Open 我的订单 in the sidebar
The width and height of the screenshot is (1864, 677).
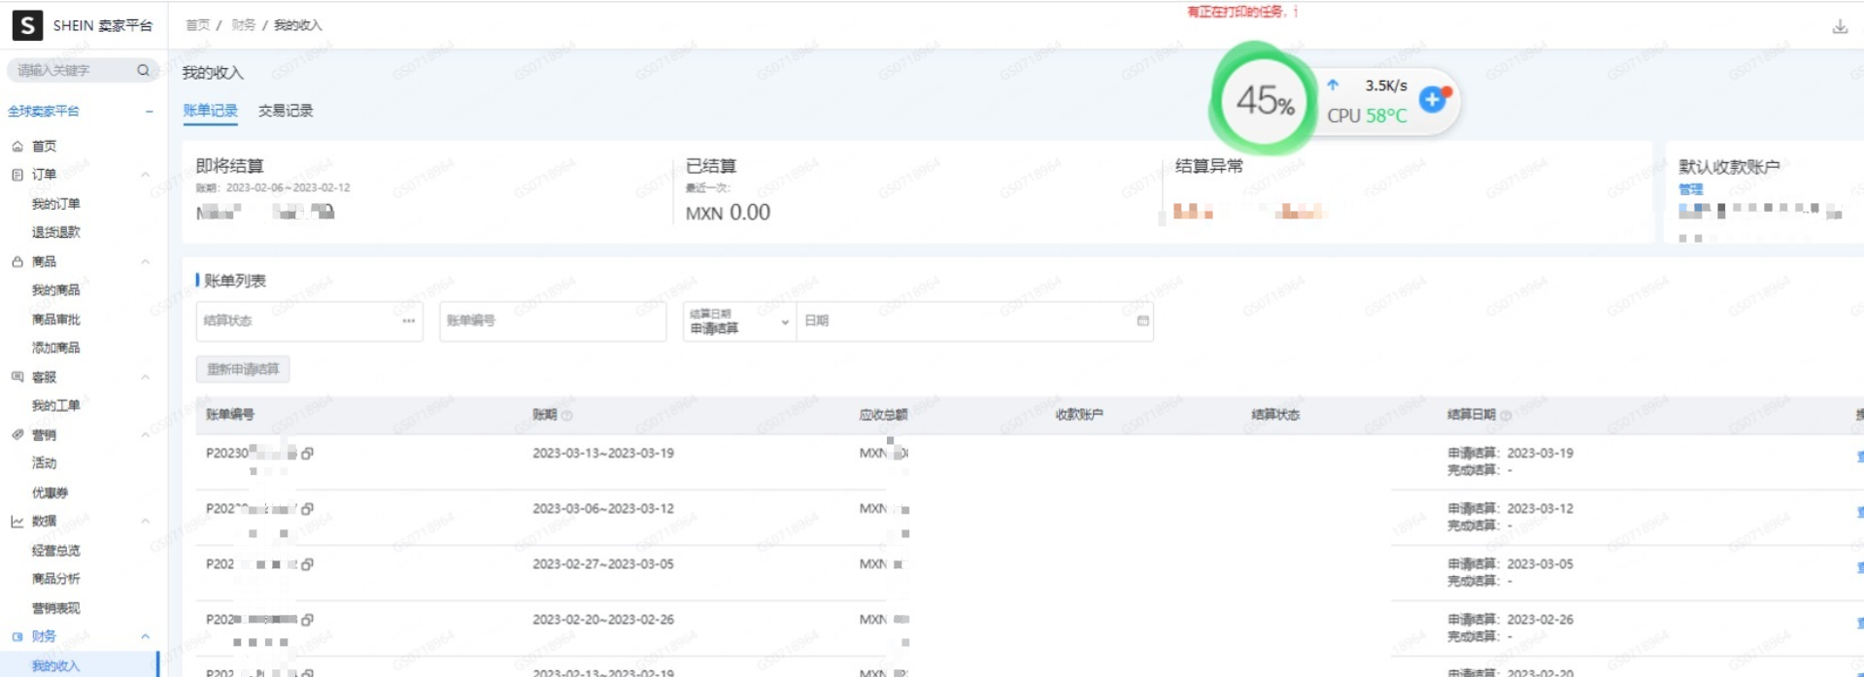[55, 204]
